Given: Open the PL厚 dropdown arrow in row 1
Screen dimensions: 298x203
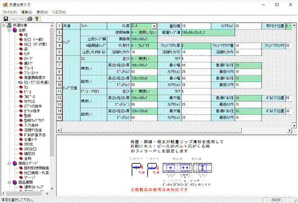Looking at the screenshot, I should (154, 26).
